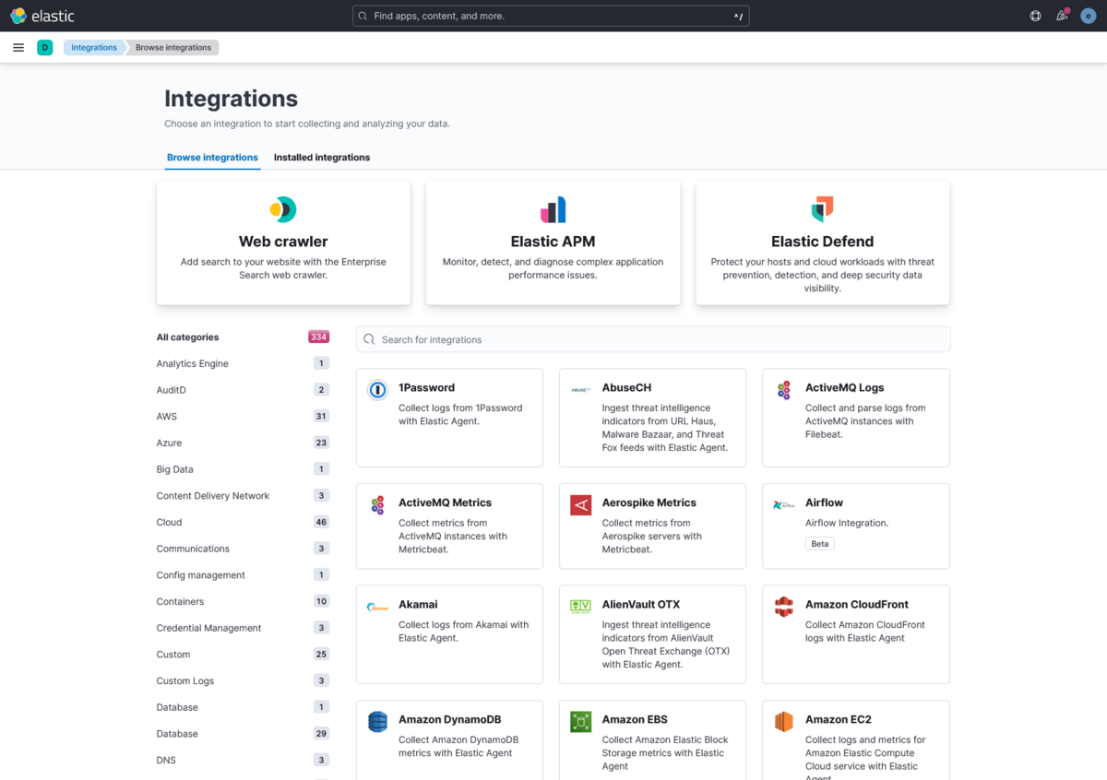The width and height of the screenshot is (1107, 780).
Task: Open the newsfeed notifications icon
Action: pos(1062,16)
